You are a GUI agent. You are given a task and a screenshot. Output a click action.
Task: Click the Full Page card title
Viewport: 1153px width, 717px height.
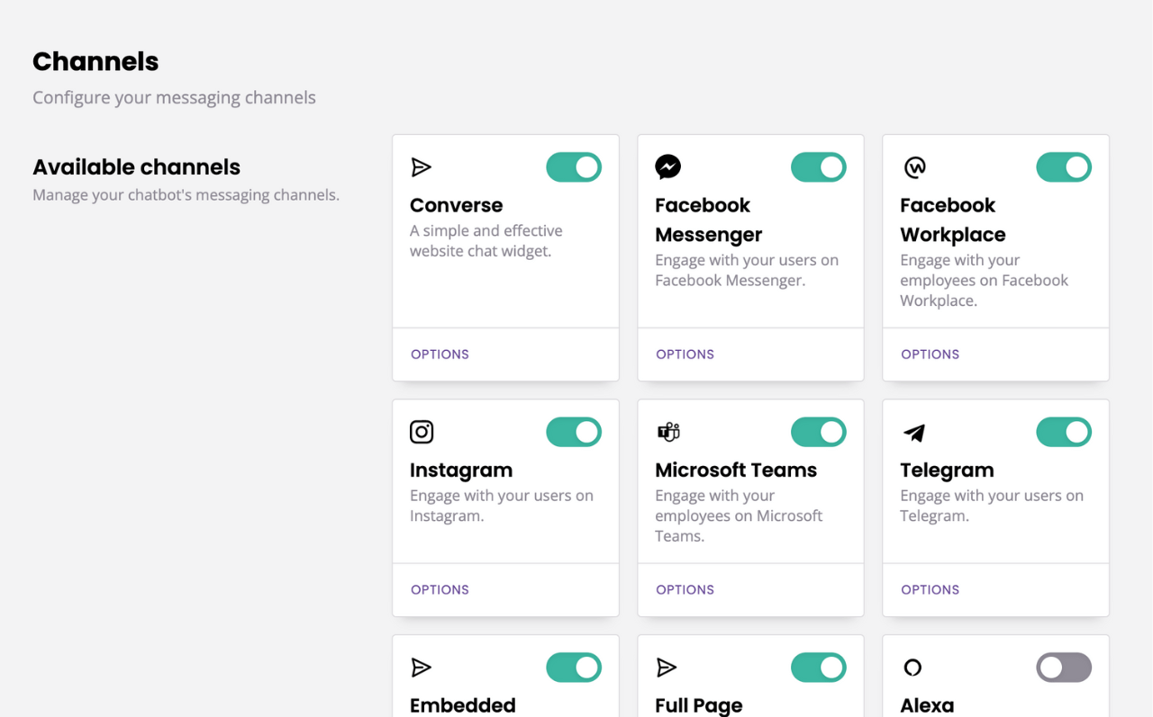pos(699,705)
